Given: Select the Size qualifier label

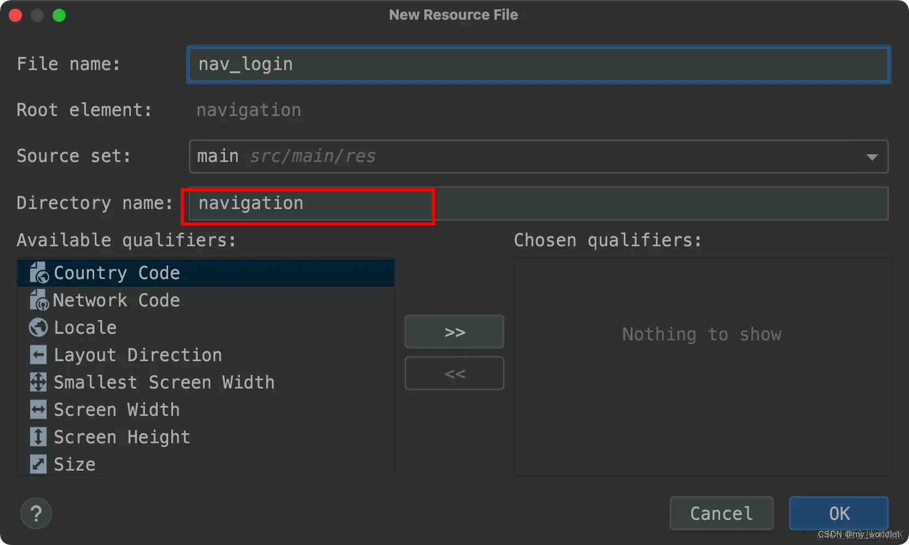Looking at the screenshot, I should click(x=74, y=464).
